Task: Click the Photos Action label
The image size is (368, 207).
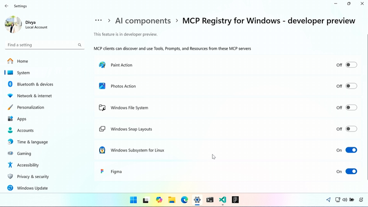Action: 123,86
